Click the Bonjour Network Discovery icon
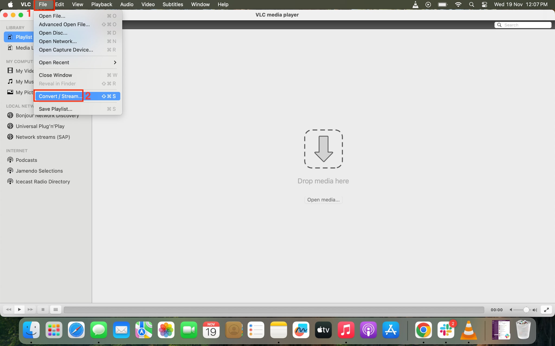Viewport: 555px width, 346px height. click(x=10, y=115)
